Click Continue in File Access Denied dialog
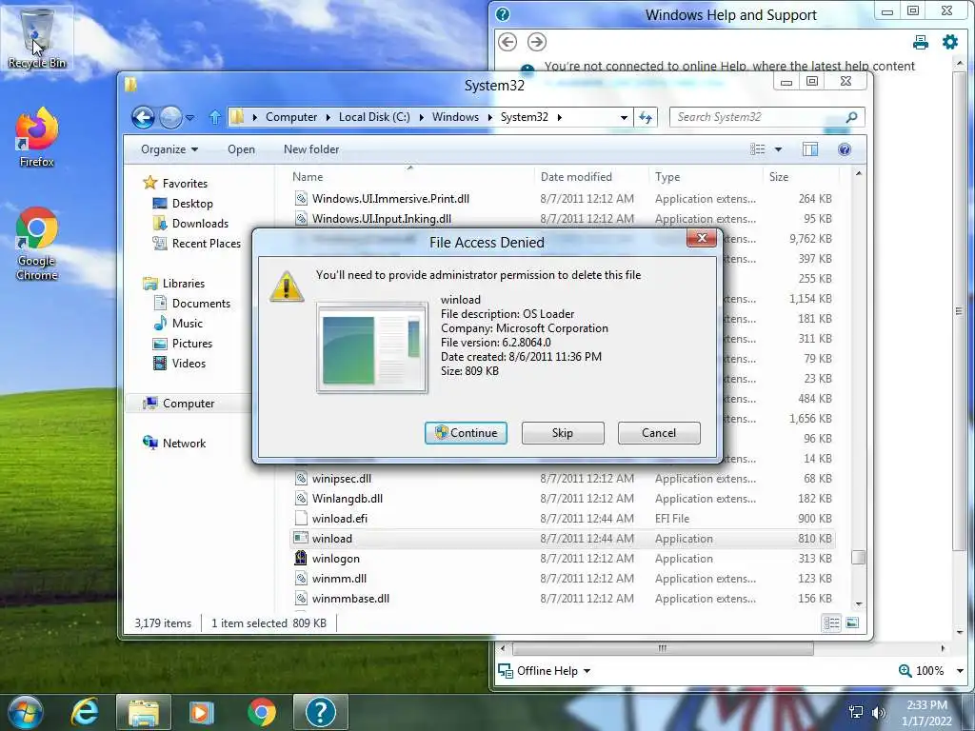 click(x=466, y=433)
